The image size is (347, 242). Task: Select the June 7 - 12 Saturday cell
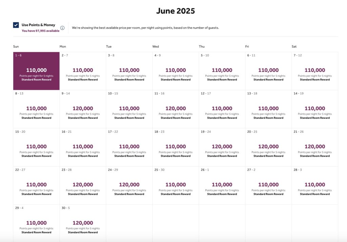coord(315,71)
